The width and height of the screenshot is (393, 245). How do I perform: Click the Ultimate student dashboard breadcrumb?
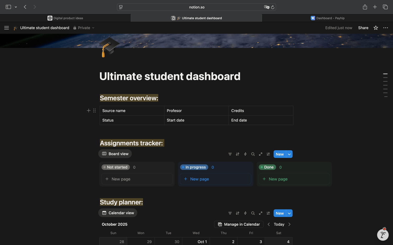[45, 28]
